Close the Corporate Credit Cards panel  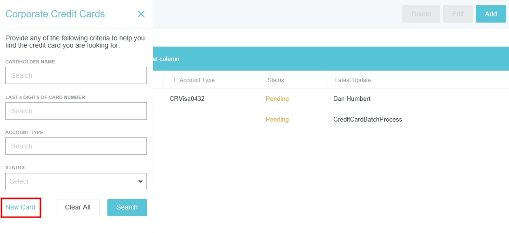[141, 14]
